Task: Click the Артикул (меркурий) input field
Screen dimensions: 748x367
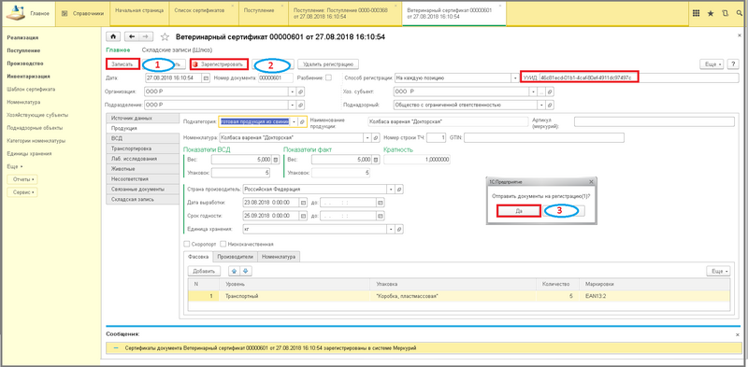Action: coord(654,122)
